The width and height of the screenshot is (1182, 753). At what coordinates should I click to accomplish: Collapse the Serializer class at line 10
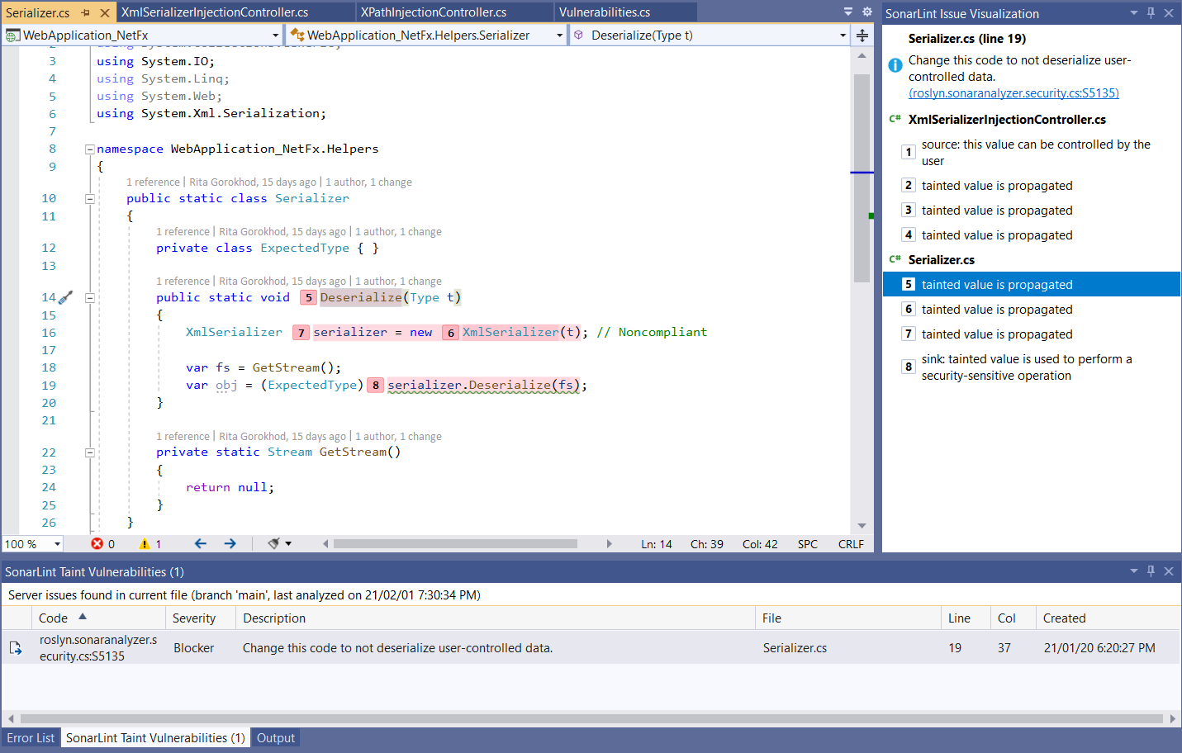pos(89,198)
